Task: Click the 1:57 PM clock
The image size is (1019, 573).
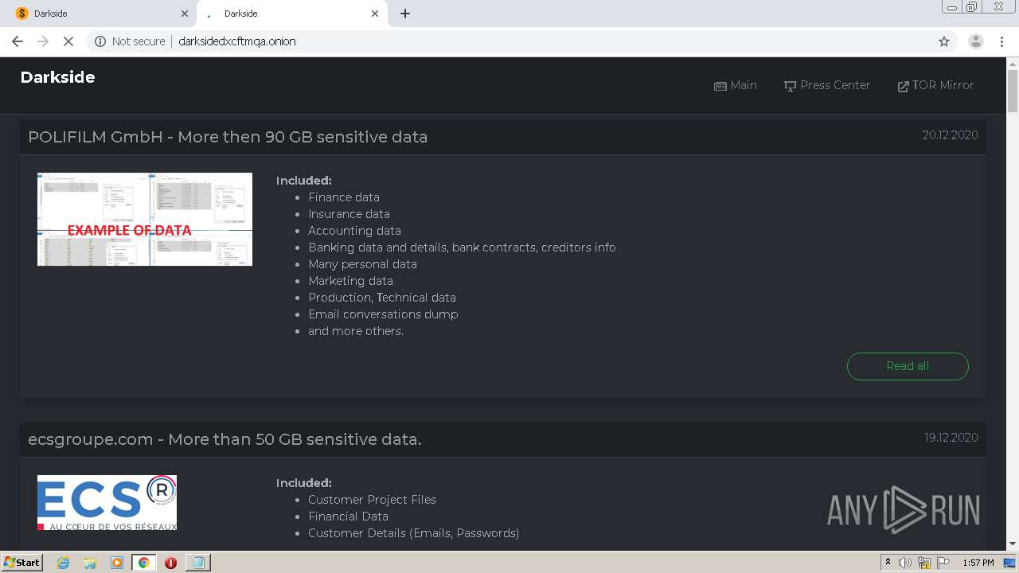Action: click(x=978, y=563)
